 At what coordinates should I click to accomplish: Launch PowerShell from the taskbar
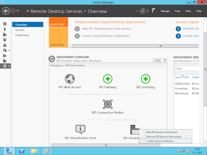(x=21, y=150)
